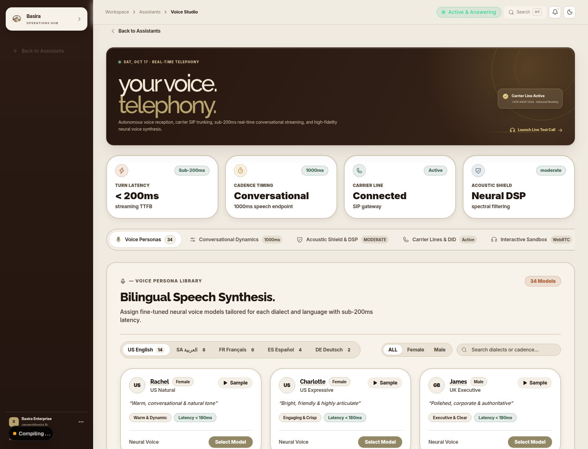The width and height of the screenshot is (588, 449).
Task: Play James voice sample
Action: (535, 383)
